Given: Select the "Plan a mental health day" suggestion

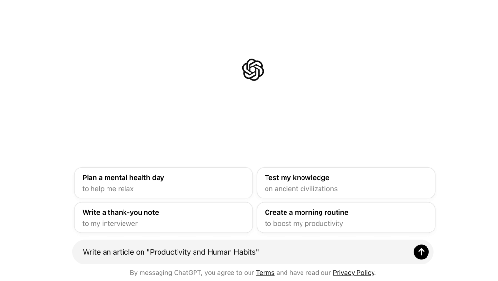Looking at the screenshot, I should pyautogui.click(x=163, y=183).
